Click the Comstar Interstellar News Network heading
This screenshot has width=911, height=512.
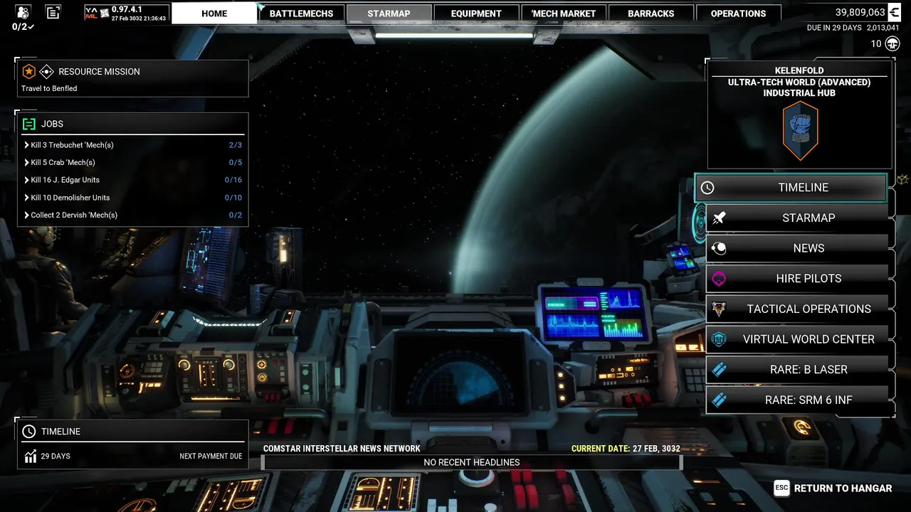[342, 449]
